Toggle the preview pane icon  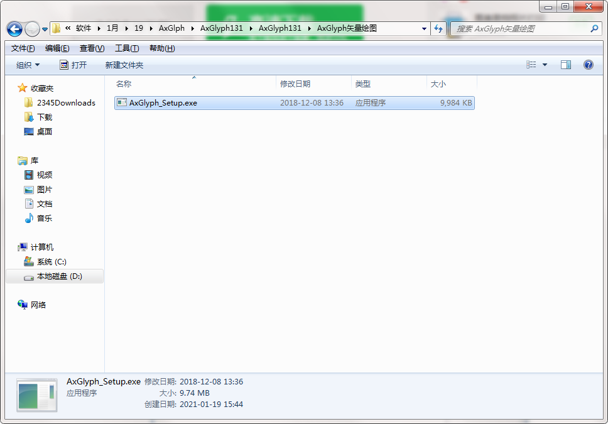point(566,65)
